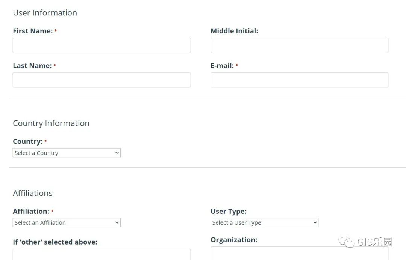Click the User Information section heading
406x260 pixels.
45,13
